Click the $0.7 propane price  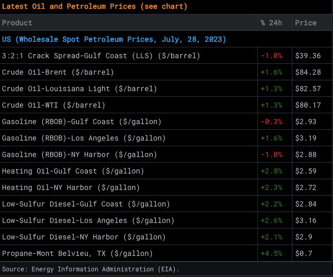(x=304, y=254)
